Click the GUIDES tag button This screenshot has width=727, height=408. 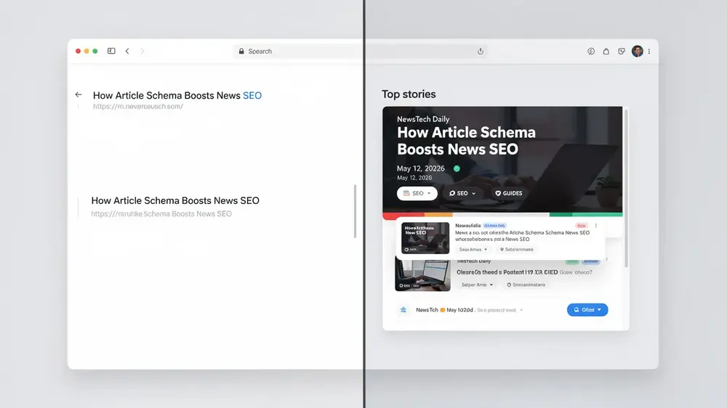509,193
